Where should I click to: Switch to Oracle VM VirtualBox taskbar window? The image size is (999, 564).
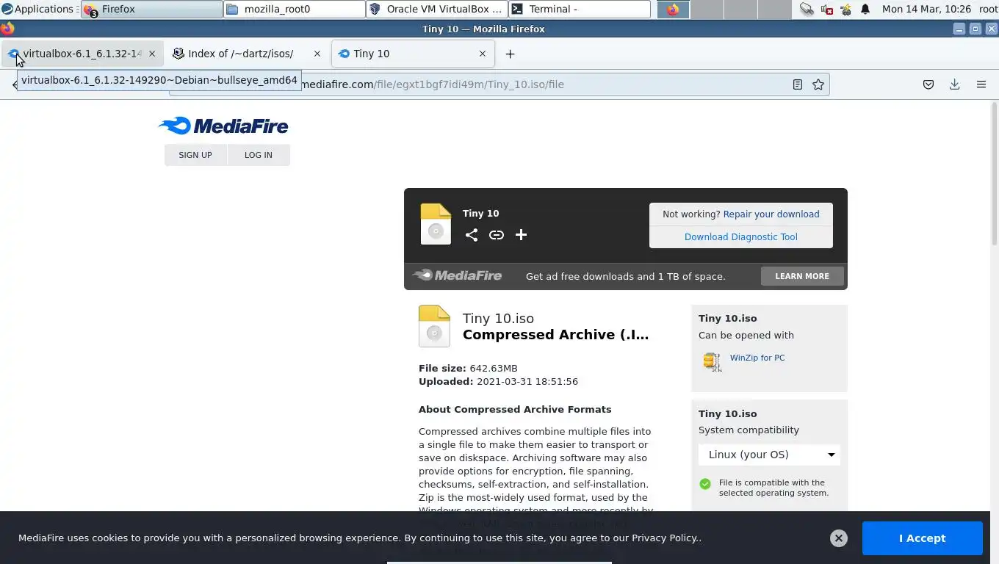pos(436,9)
